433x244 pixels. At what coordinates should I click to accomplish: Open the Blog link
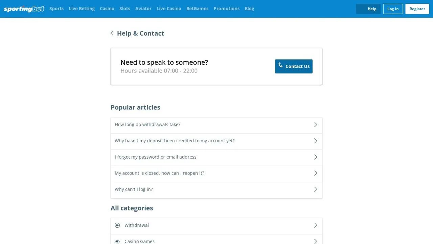click(x=249, y=8)
